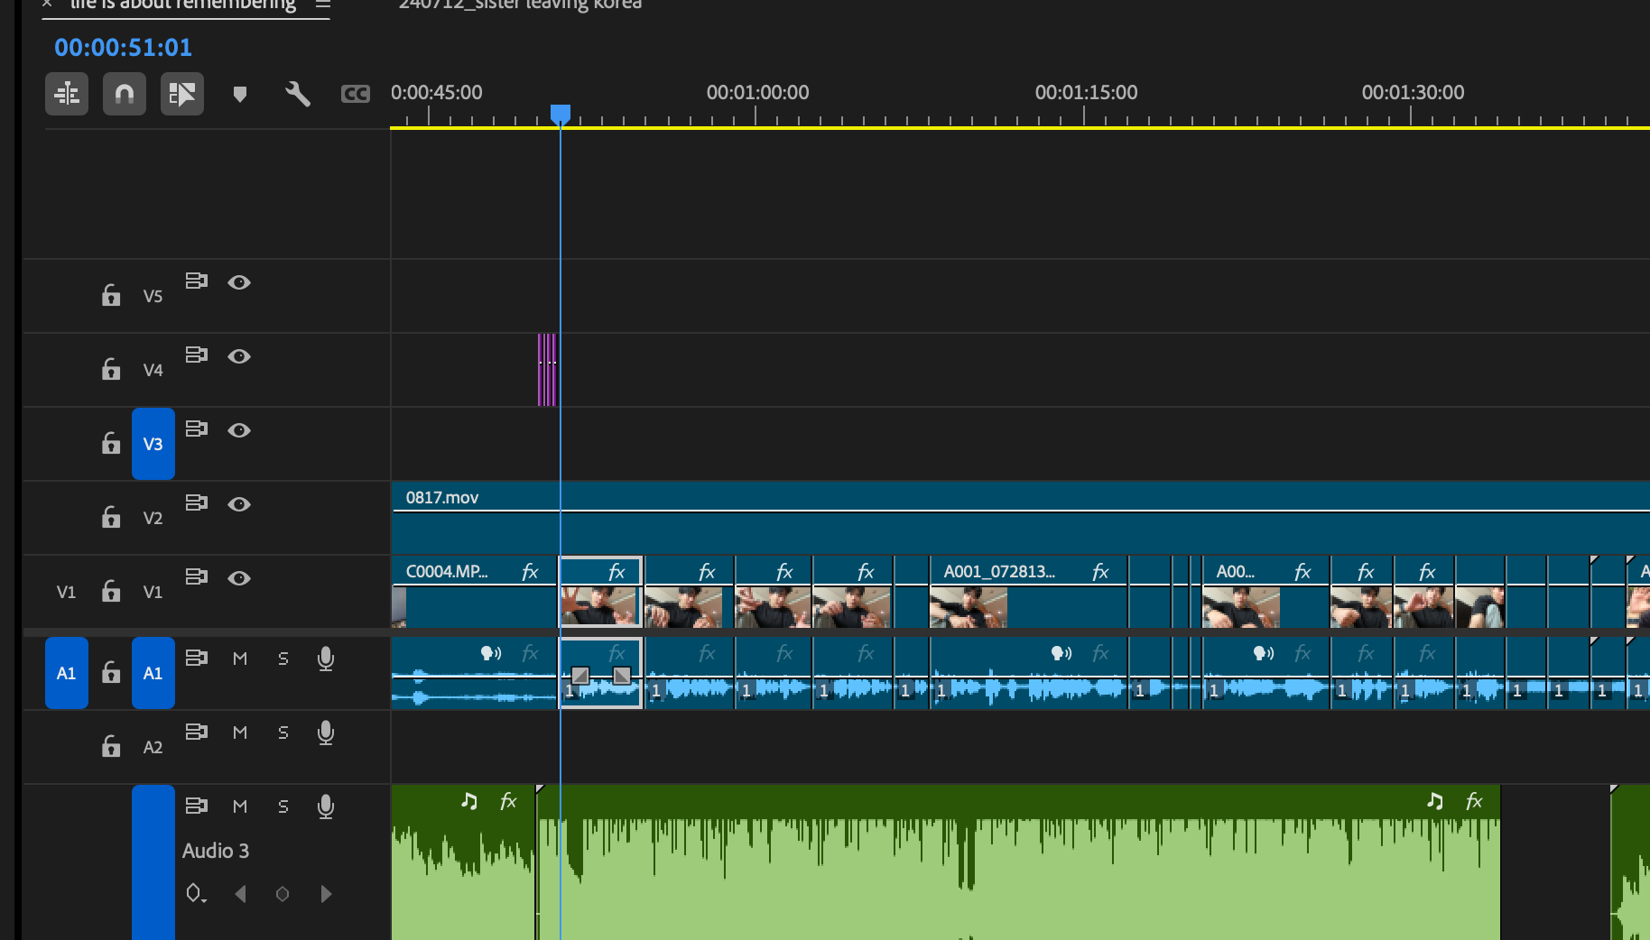Screen dimensions: 1650x940
Task: Close the 'life is about remembering' sequence tab
Action: tap(47, 4)
